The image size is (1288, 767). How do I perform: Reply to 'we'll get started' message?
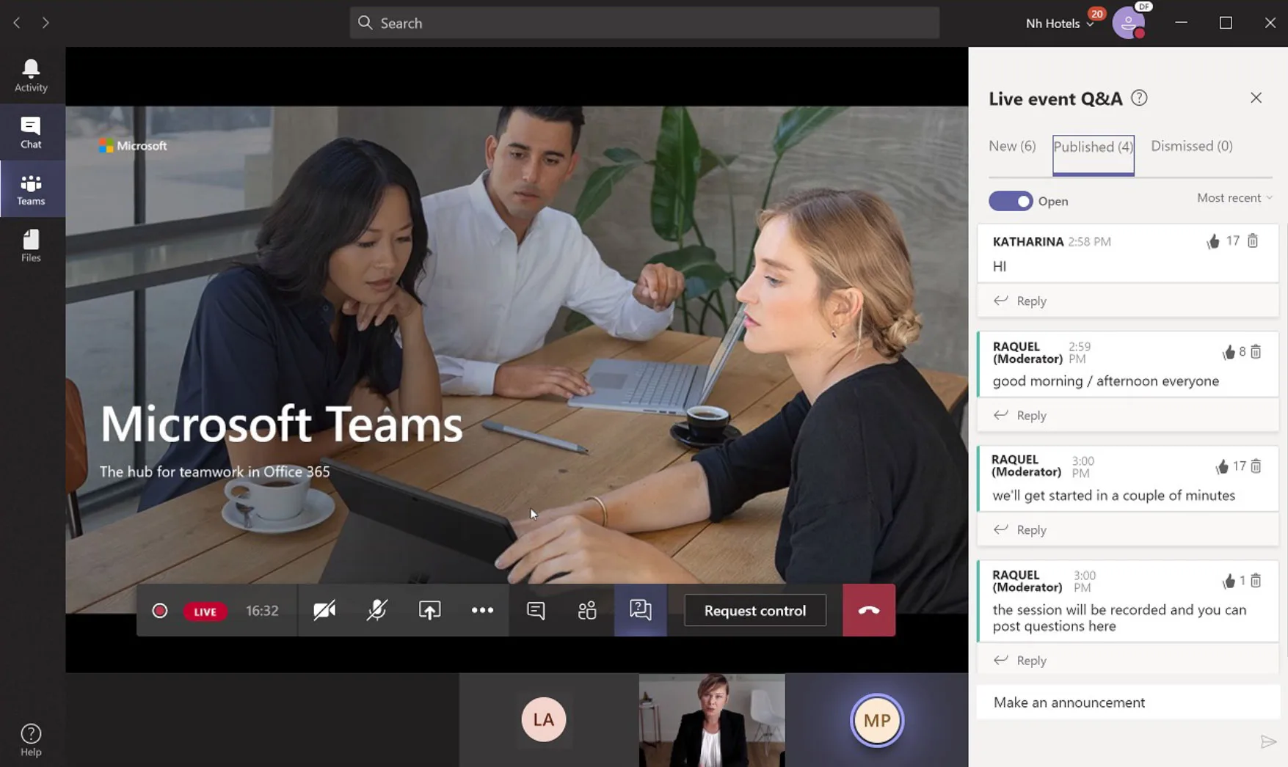[x=1021, y=529]
